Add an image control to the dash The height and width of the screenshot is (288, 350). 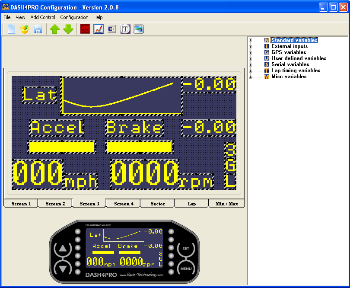pos(138,29)
